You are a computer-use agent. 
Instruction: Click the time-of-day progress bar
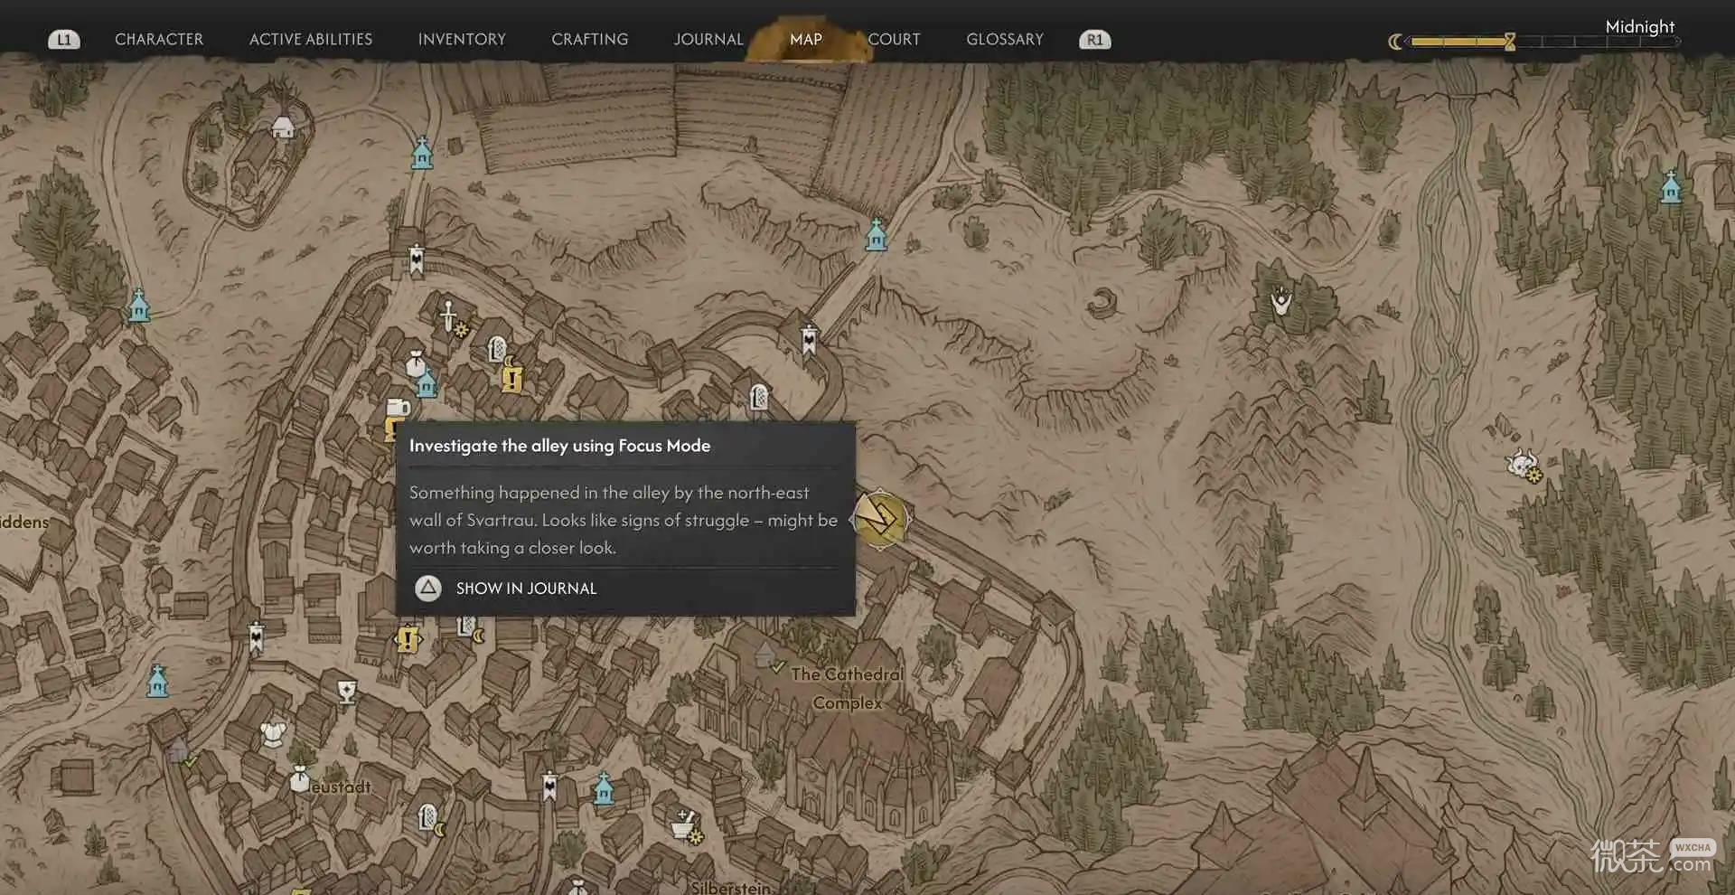click(x=1543, y=42)
